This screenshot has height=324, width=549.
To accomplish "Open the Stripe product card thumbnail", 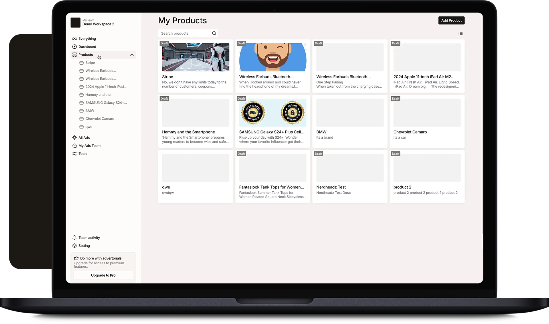I will pos(196,57).
